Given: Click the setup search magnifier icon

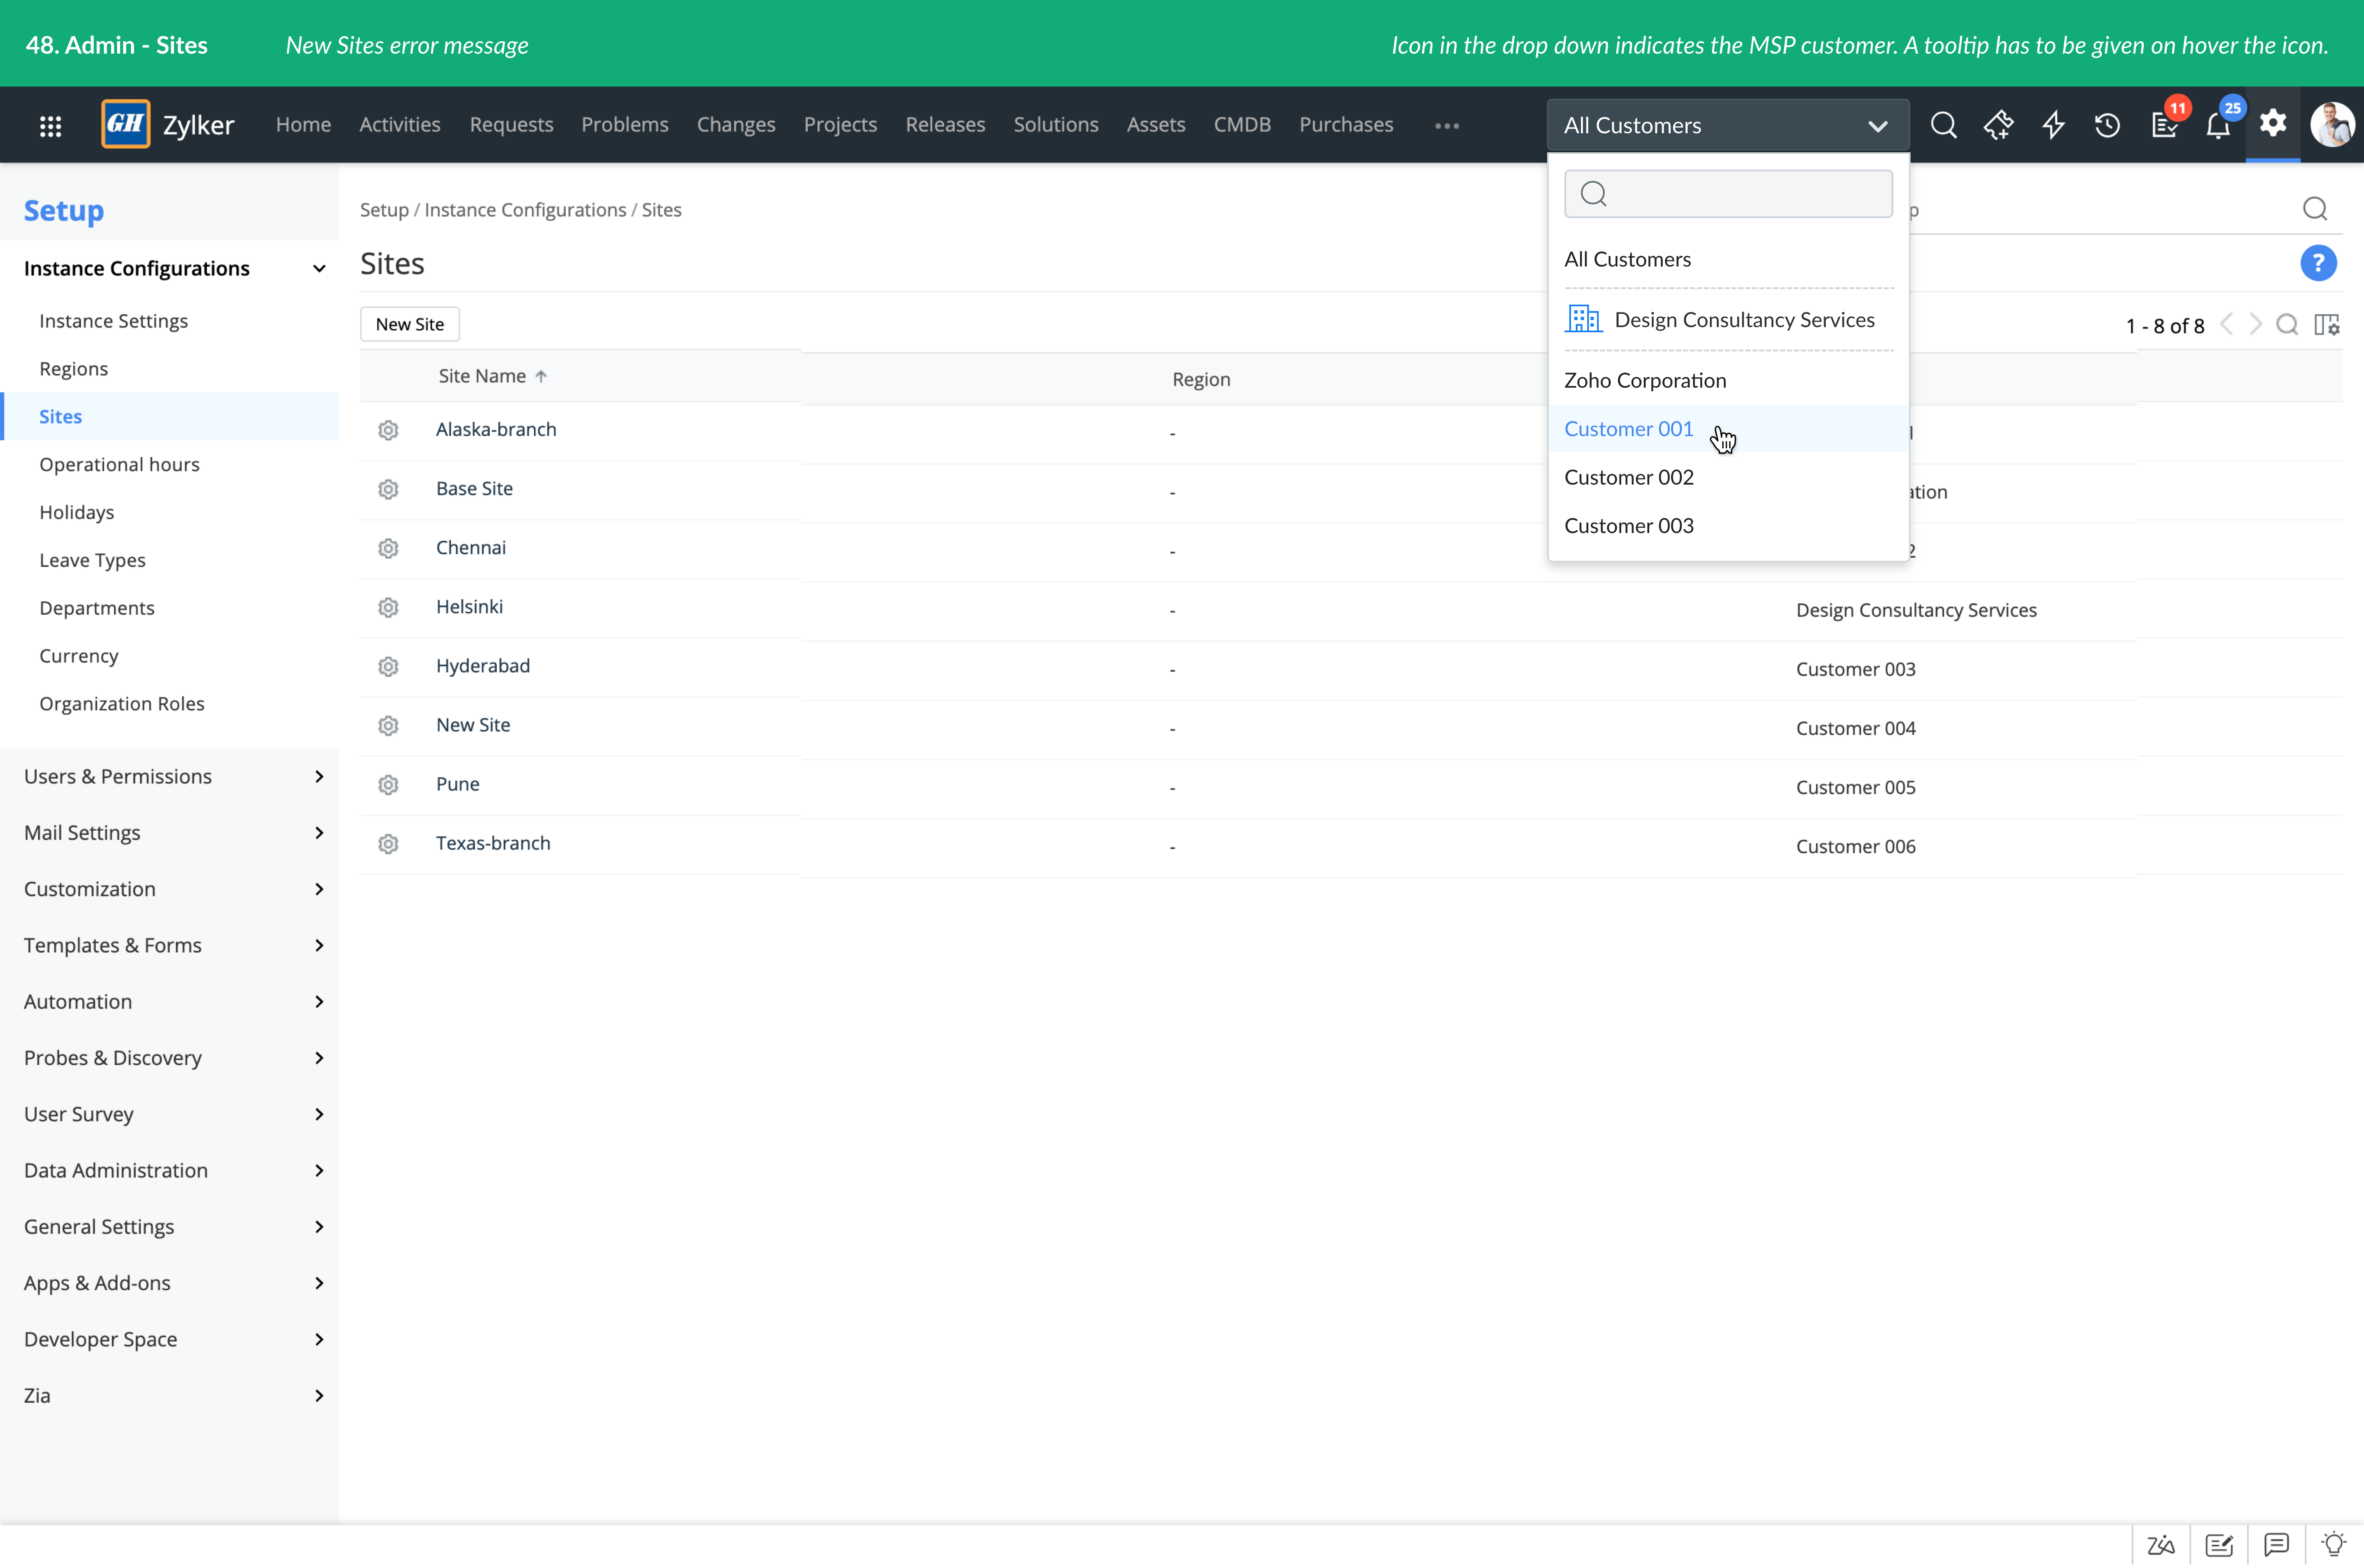Looking at the screenshot, I should 2315,209.
